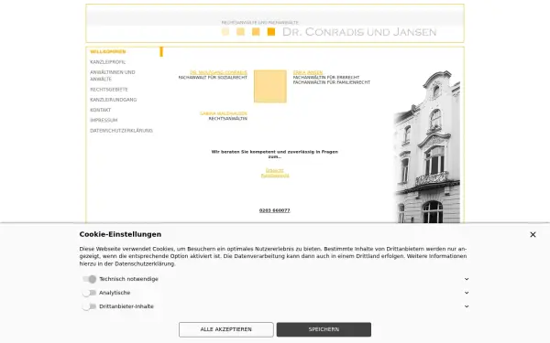Screen dimensions: 550x343
Task: Click the lightest yellow square in header
Action: click(x=225, y=32)
